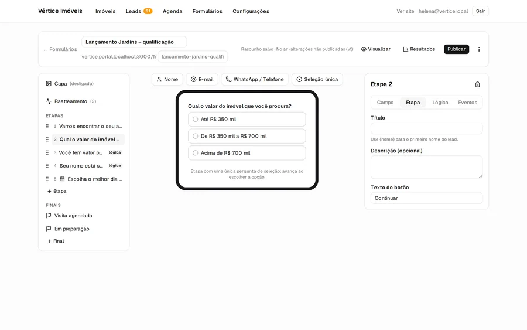Open Formulários in the top navigation
The height and width of the screenshot is (330, 527).
[x=207, y=11]
